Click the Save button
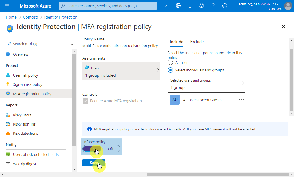Viewport: 294px width, 177px height. (94, 163)
